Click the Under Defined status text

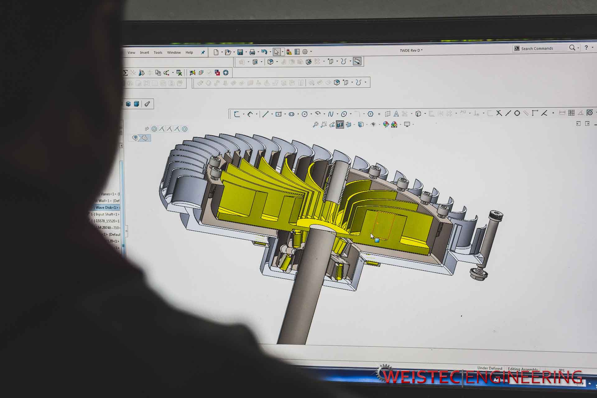(x=490, y=368)
